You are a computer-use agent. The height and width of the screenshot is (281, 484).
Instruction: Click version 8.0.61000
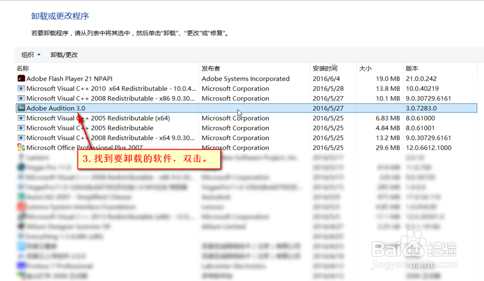pos(421,118)
